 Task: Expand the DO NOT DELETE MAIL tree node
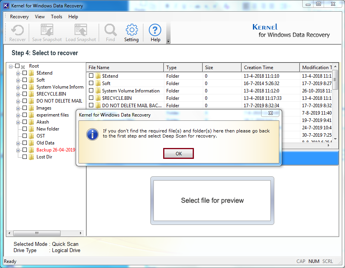pyautogui.click(x=18, y=101)
